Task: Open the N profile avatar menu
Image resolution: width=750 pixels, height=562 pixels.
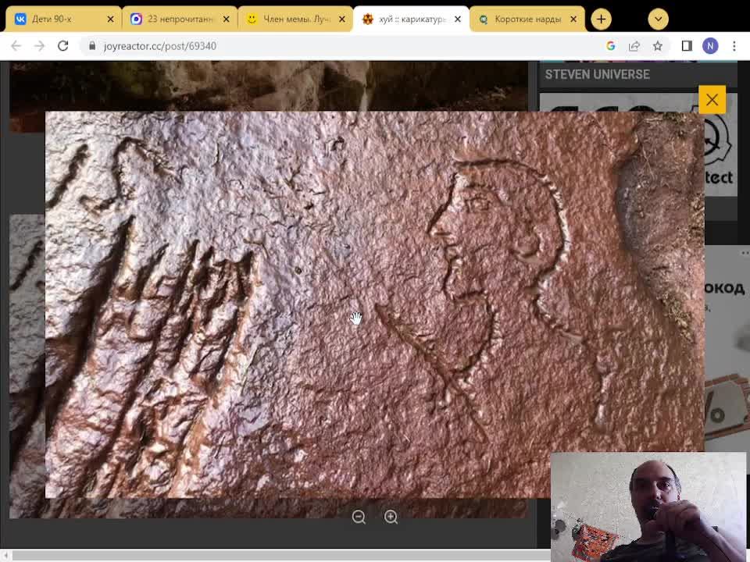Action: tap(710, 46)
